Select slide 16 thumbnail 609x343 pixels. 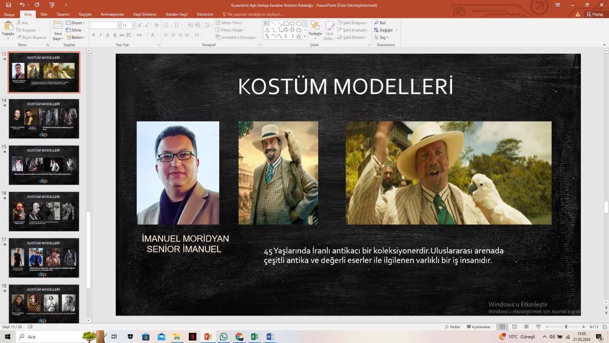44,212
